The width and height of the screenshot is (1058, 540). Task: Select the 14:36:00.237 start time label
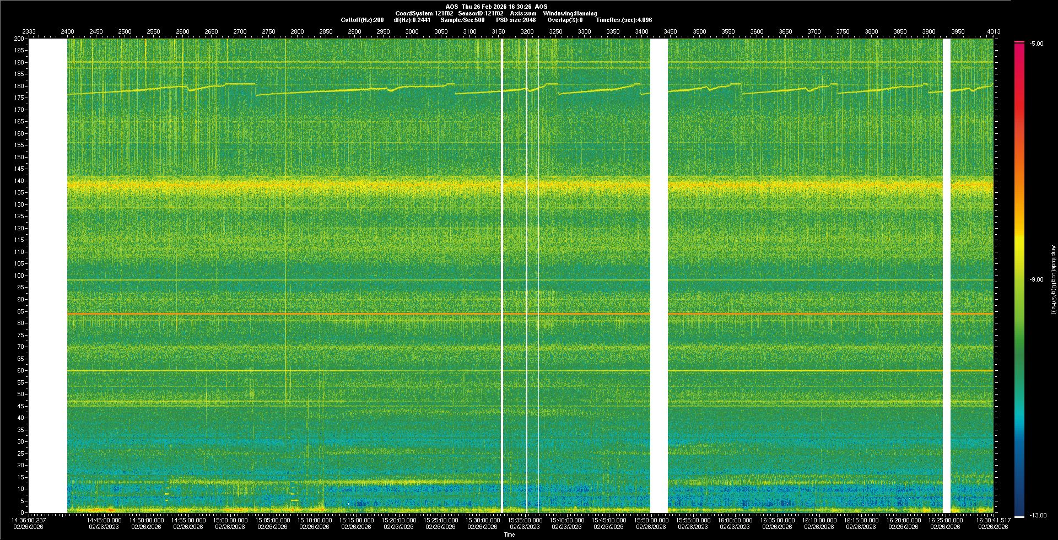29,520
